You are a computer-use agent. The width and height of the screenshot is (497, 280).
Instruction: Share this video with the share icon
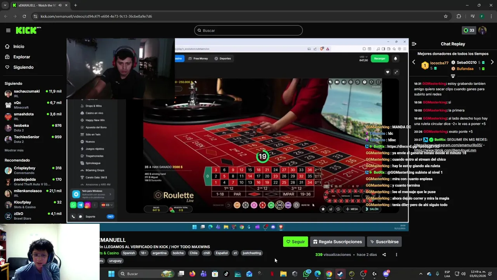click(x=384, y=255)
